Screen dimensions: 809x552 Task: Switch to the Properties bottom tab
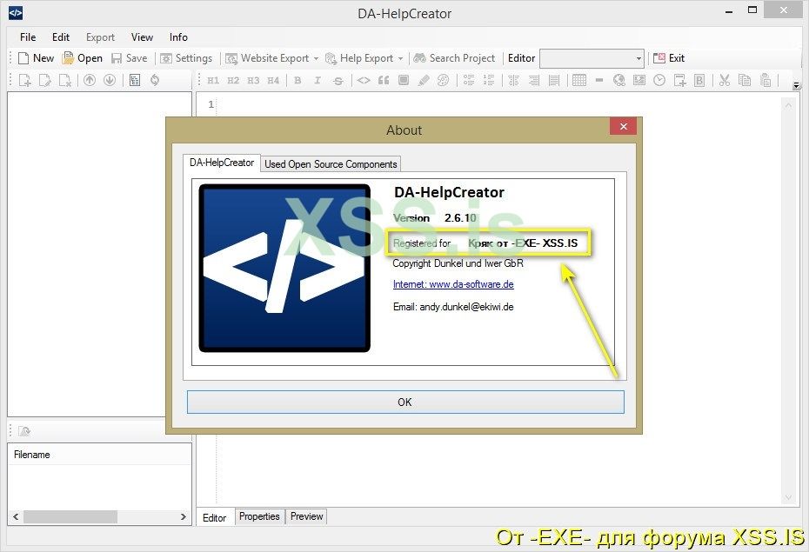coord(259,516)
